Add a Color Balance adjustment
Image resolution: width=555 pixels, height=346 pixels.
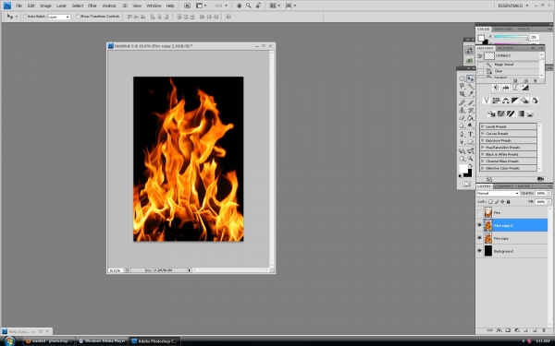click(505, 101)
